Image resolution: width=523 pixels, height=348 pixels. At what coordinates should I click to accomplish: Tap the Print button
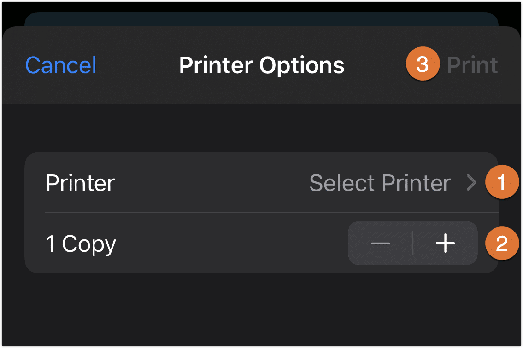tap(472, 65)
